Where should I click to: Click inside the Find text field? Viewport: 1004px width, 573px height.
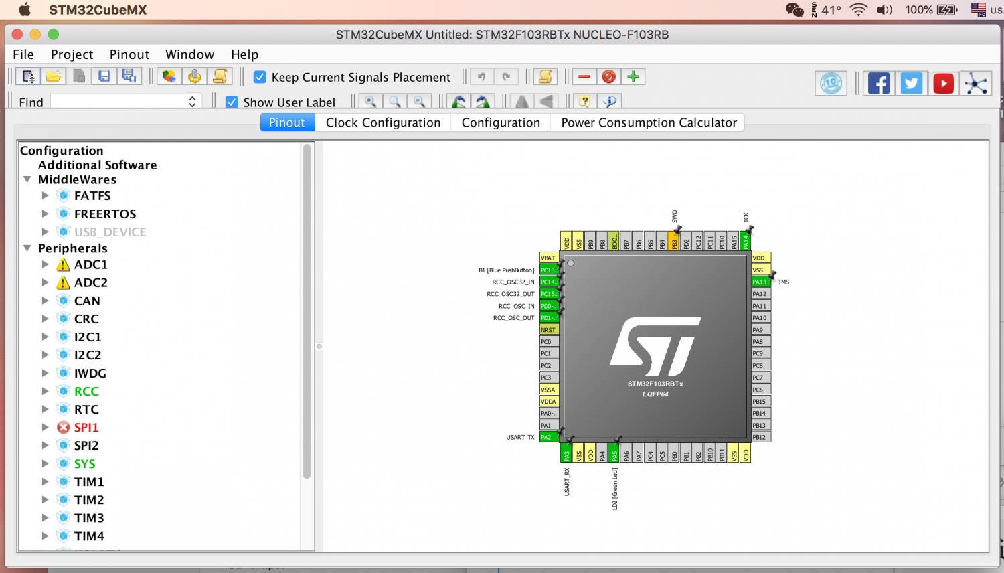(x=118, y=102)
